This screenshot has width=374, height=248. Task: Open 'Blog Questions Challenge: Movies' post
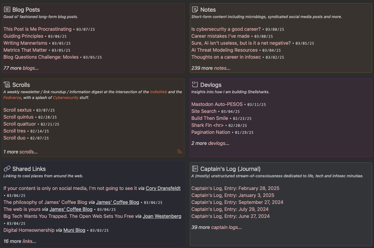click(41, 57)
